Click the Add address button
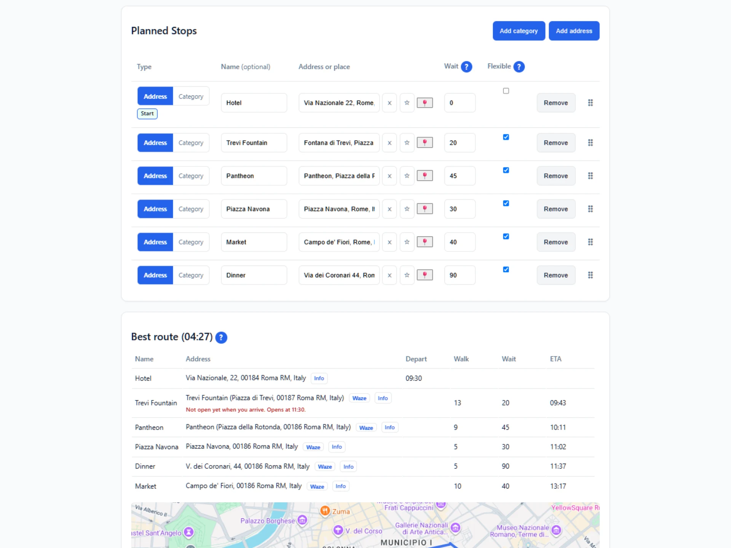 click(574, 31)
